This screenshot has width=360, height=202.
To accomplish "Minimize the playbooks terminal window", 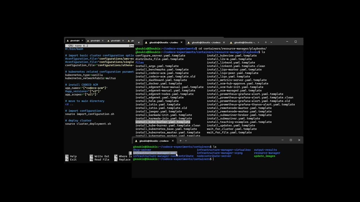I will coord(287,42).
